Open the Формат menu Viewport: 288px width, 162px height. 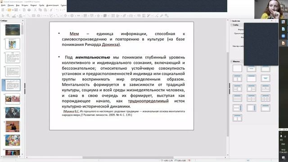[34, 5]
